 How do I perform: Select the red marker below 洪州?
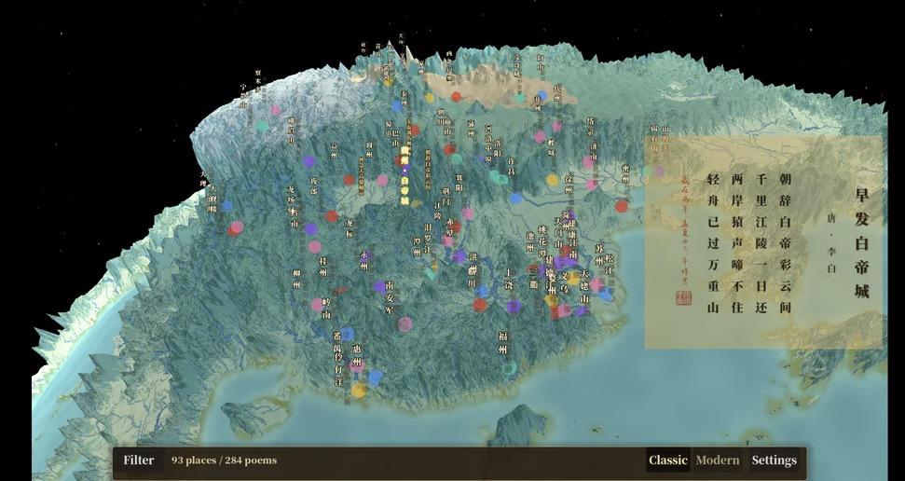pyautogui.click(x=480, y=305)
